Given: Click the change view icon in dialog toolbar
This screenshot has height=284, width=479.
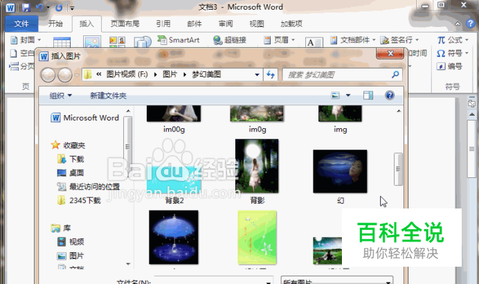Looking at the screenshot, I should (336, 96).
